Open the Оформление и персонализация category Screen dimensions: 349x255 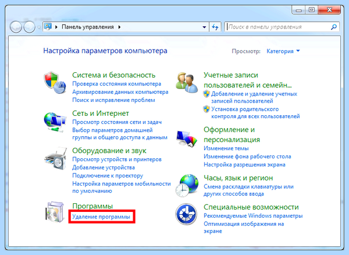(232, 134)
